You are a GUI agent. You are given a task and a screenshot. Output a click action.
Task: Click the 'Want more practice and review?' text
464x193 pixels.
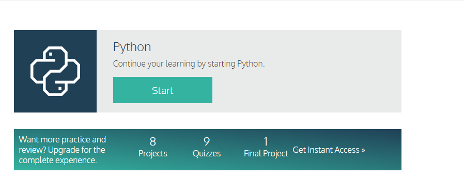click(62, 144)
